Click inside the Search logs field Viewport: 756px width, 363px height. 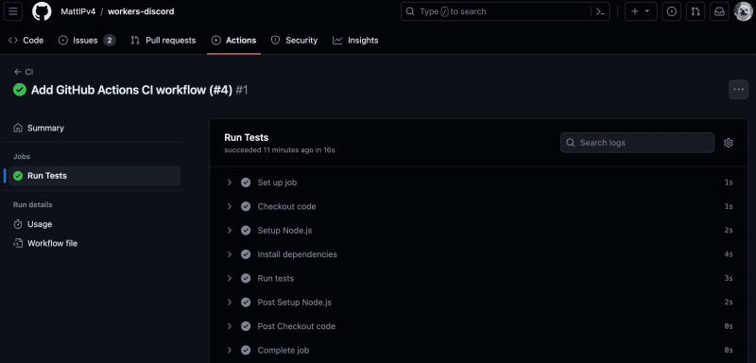pos(637,143)
